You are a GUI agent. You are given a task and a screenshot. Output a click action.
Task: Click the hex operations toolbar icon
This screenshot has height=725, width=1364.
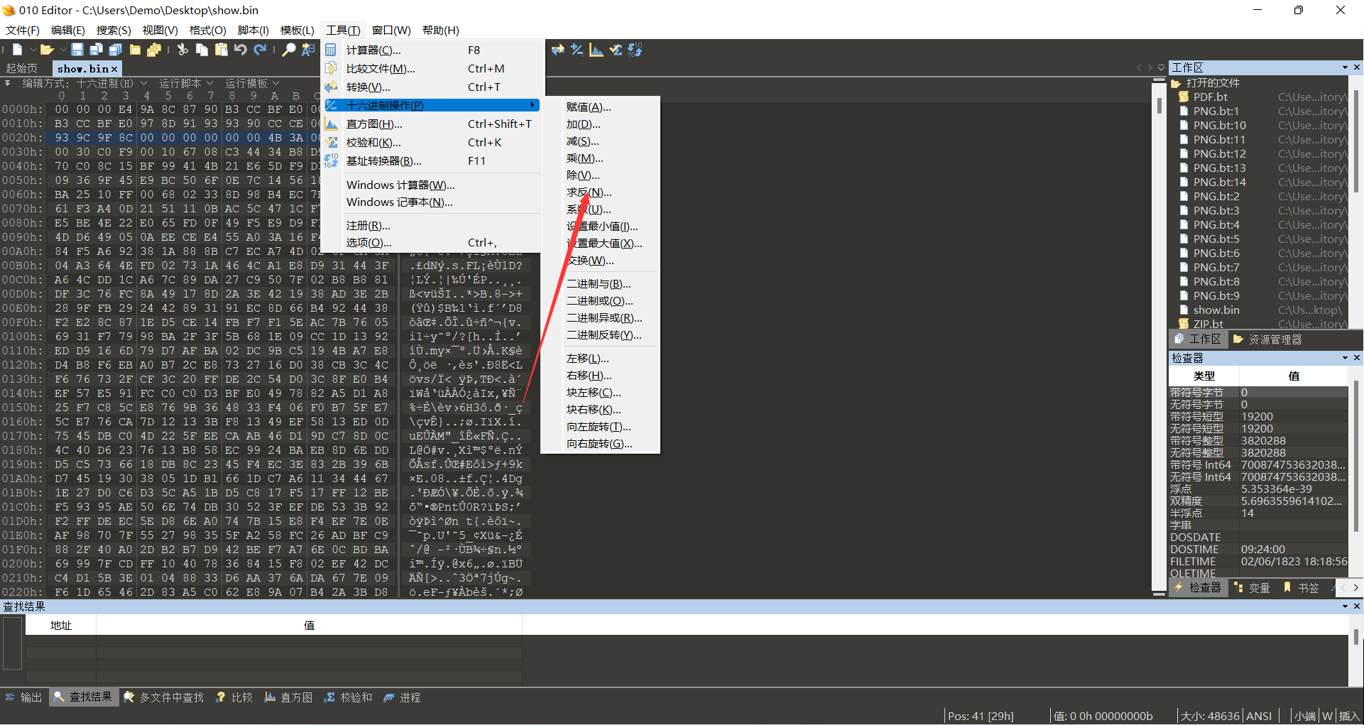[x=577, y=50]
